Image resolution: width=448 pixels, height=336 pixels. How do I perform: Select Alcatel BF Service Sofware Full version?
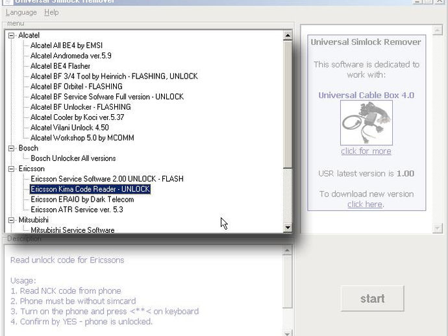pos(107,97)
